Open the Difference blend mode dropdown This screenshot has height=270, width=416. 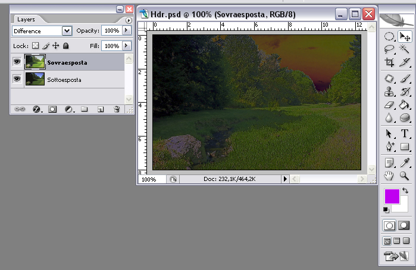67,31
